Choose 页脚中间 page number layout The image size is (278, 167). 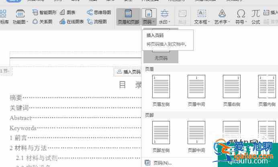(196, 137)
